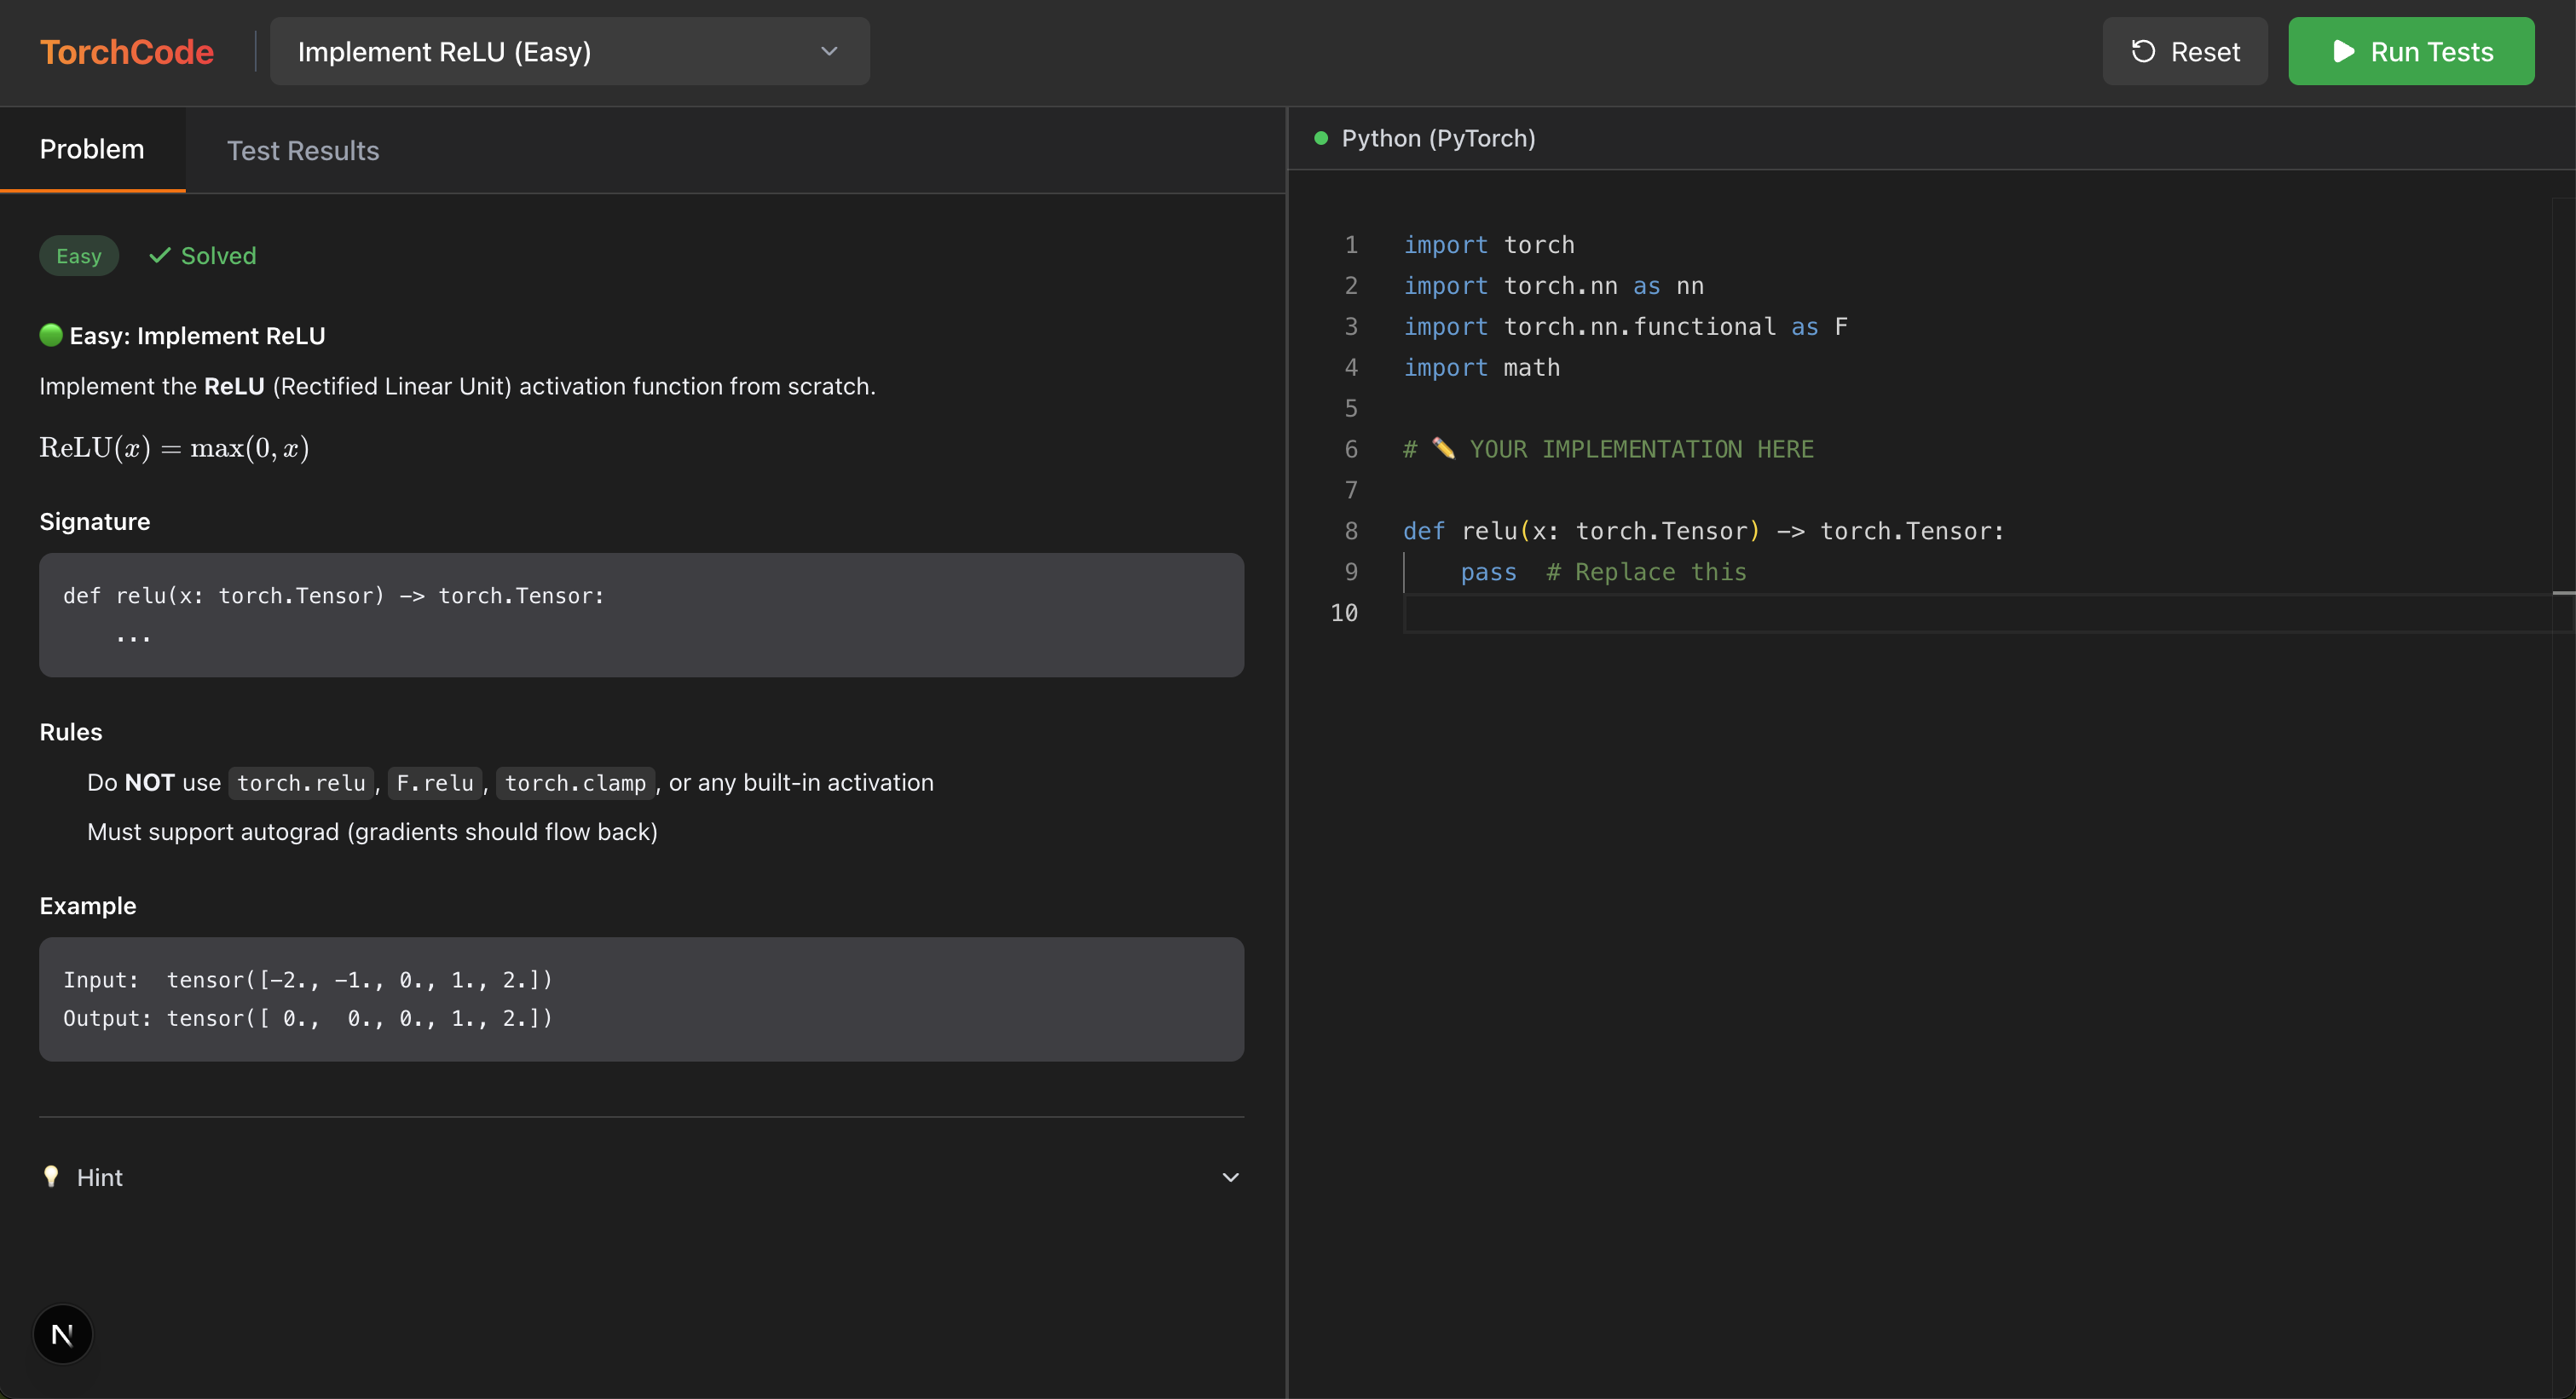Image resolution: width=2576 pixels, height=1399 pixels.
Task: Click the Easy difficulty badge
Action: 79,256
